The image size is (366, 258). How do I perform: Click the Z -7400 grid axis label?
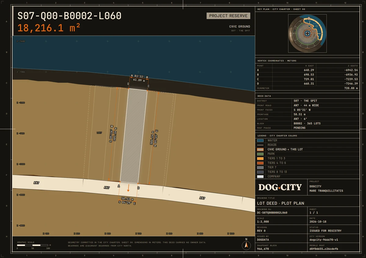(x=21, y=41)
